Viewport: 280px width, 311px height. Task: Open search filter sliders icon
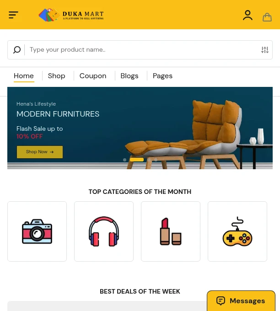click(265, 49)
